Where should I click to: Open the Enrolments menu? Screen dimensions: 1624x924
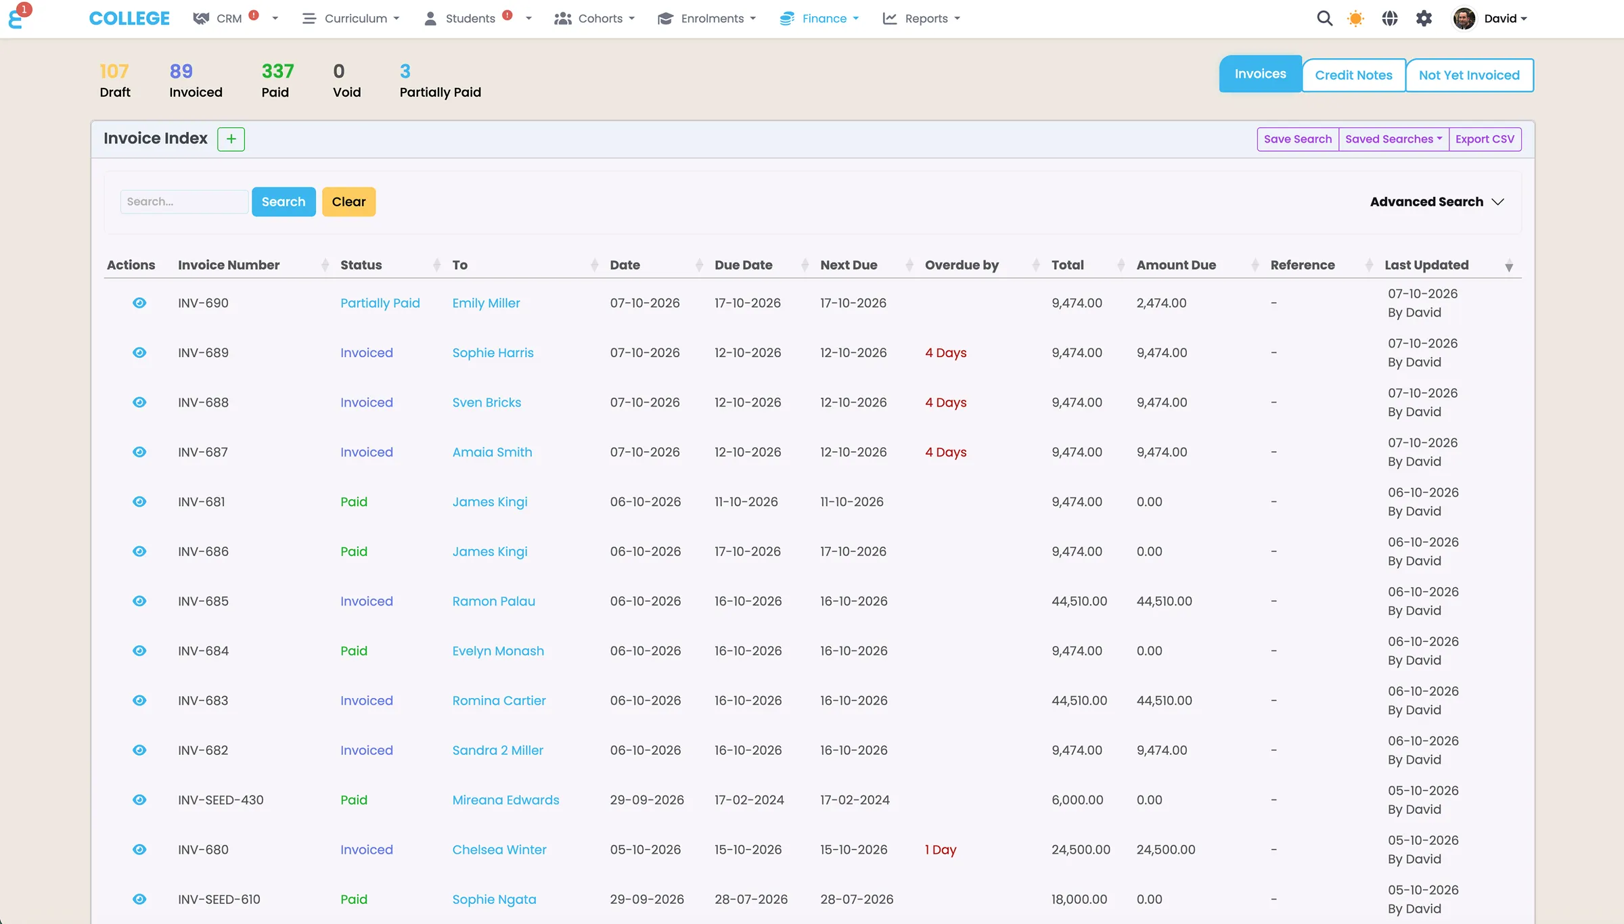706,18
